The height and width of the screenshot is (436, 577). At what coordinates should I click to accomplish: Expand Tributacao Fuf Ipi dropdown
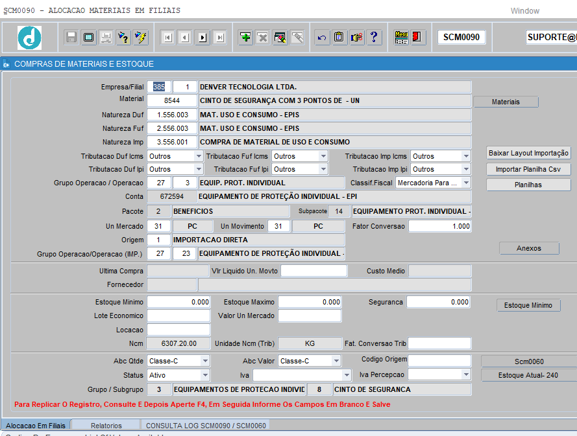coord(323,169)
